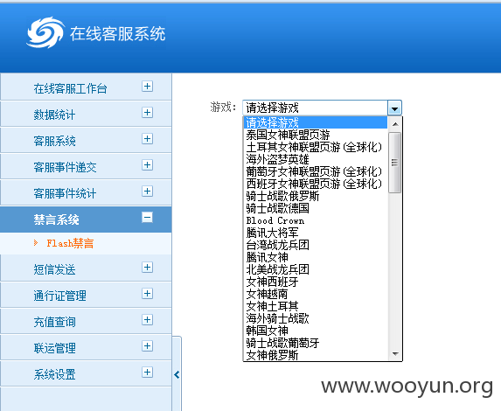Select 台湾战龙兵团 option
Viewport: 501px width, 411px height.
click(316, 245)
